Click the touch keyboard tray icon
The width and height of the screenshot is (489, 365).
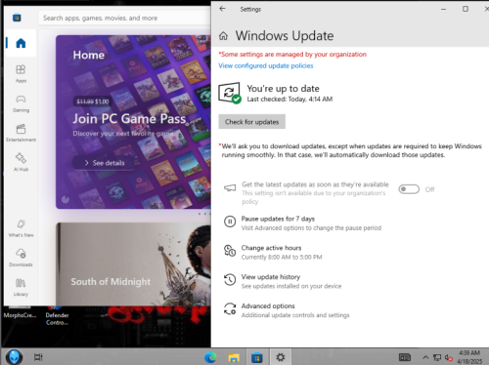point(405,357)
